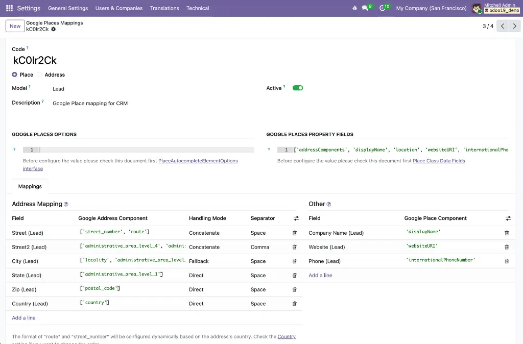Open the debug bug icon menu
The height and width of the screenshot is (344, 523).
tap(354, 8)
